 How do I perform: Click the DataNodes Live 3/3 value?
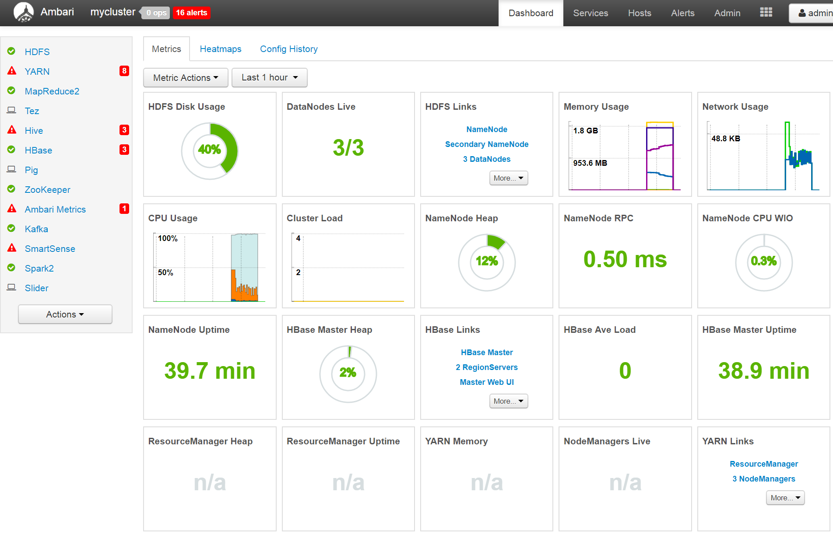click(348, 147)
